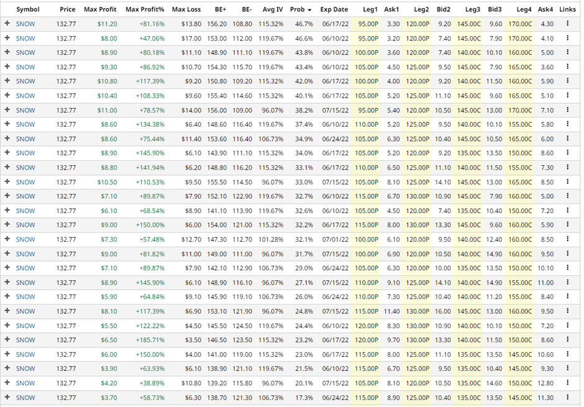Open SNOW link in the 42.0% Prob row
The width and height of the screenshot is (584, 407).
pyautogui.click(x=25, y=81)
